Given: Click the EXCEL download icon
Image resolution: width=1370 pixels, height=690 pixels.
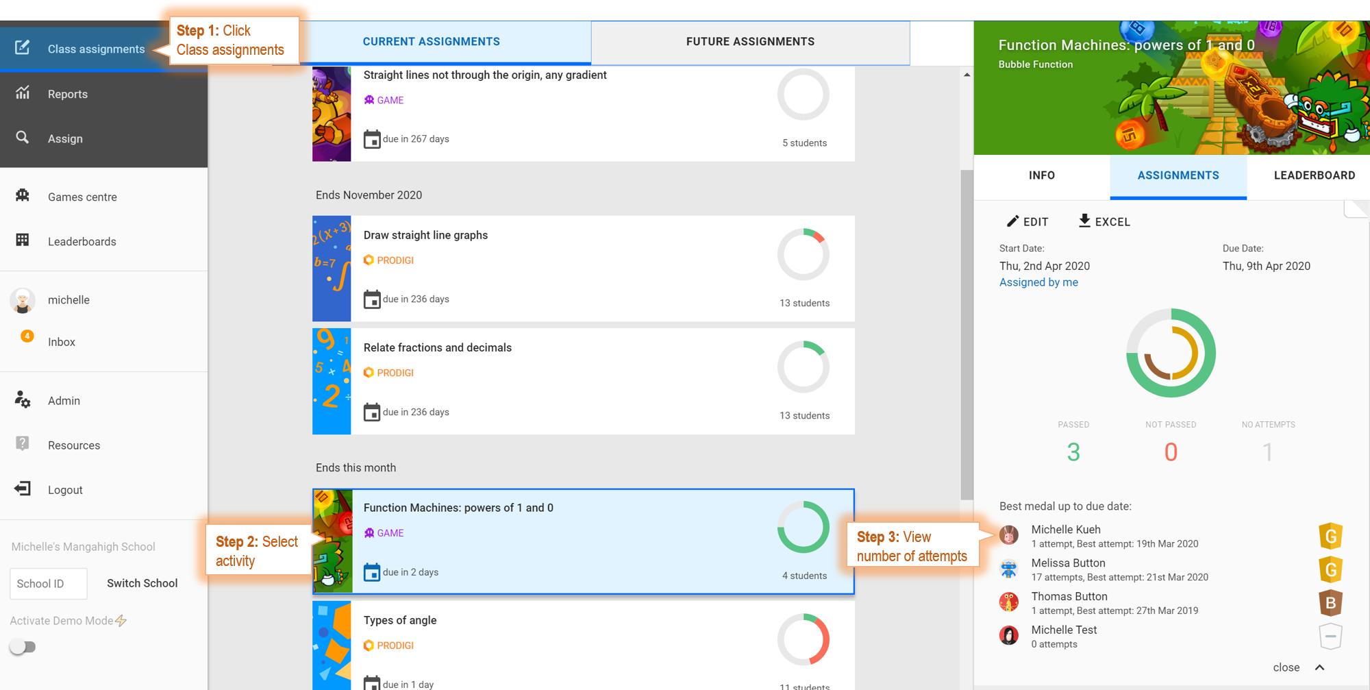Looking at the screenshot, I should tap(1084, 221).
